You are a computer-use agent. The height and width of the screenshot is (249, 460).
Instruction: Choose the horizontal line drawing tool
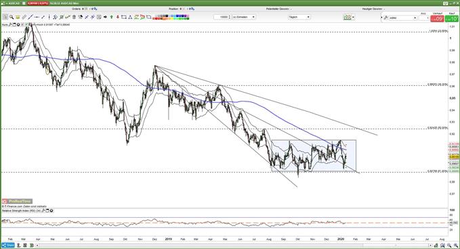click(x=37, y=17)
